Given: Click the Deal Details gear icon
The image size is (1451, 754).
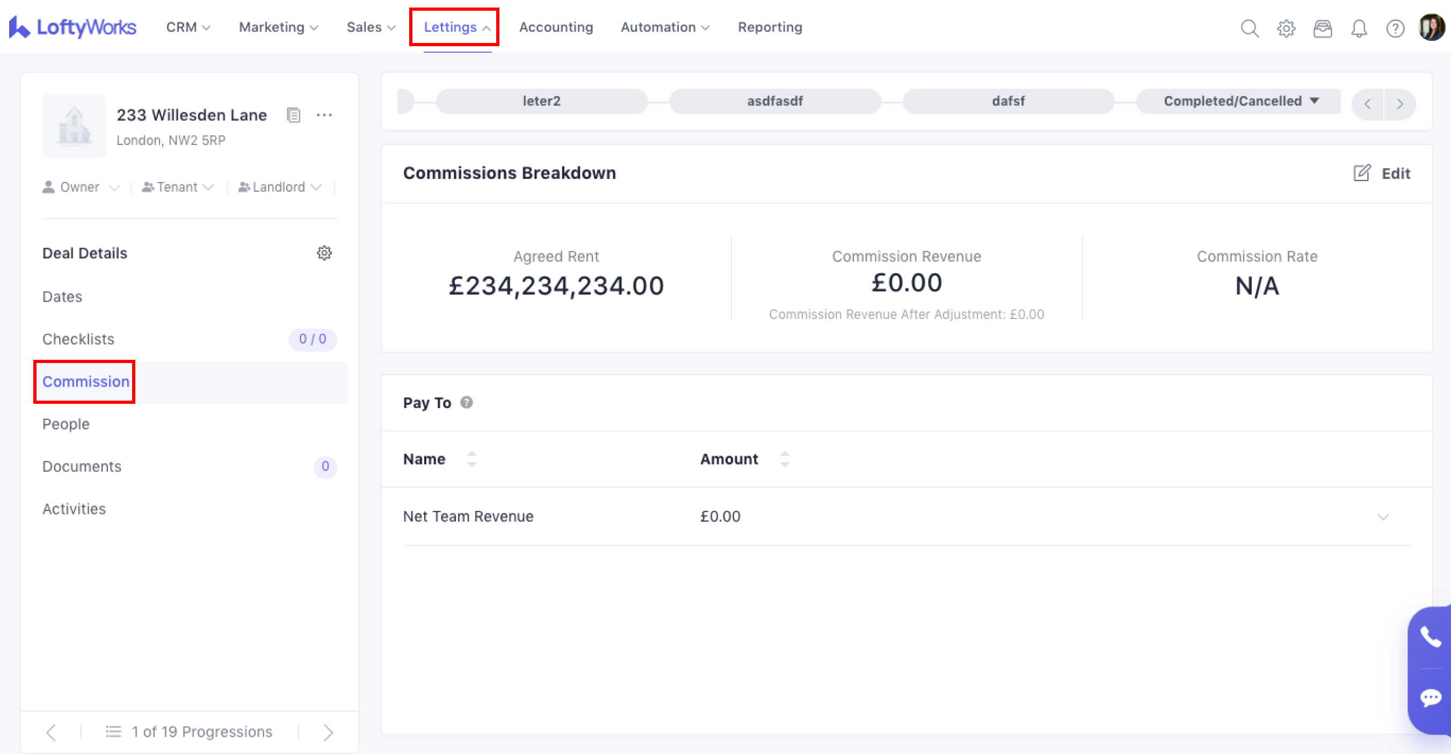Looking at the screenshot, I should (324, 253).
